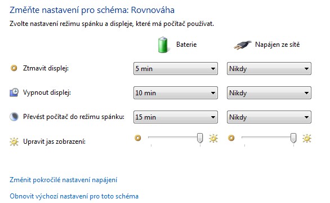Viewport: 330px width, 203px height.
Task: Open Ztmavit displej battery dropdown showing 5 min
Action: (176, 68)
